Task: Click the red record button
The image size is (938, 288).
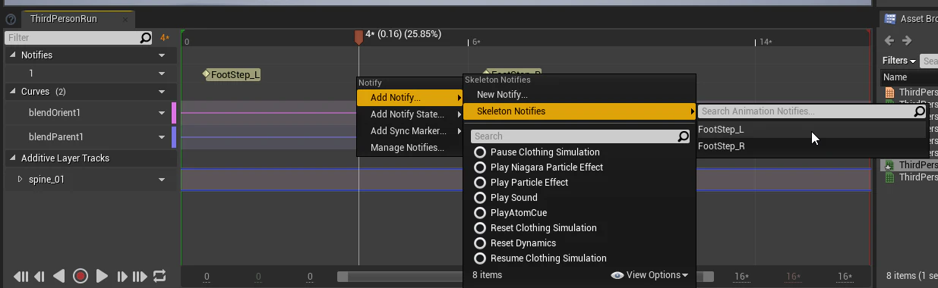Action: (x=81, y=277)
